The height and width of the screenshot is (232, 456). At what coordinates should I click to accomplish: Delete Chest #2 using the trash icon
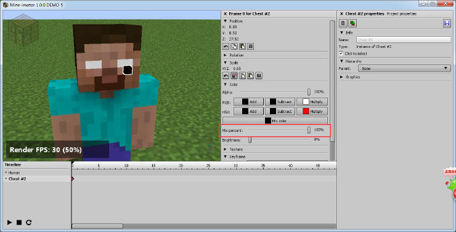tap(343, 23)
